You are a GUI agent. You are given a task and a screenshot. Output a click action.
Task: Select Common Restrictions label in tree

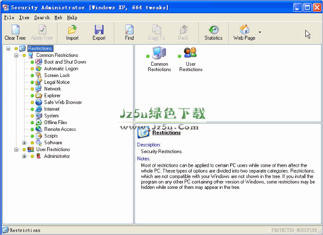pos(57,55)
